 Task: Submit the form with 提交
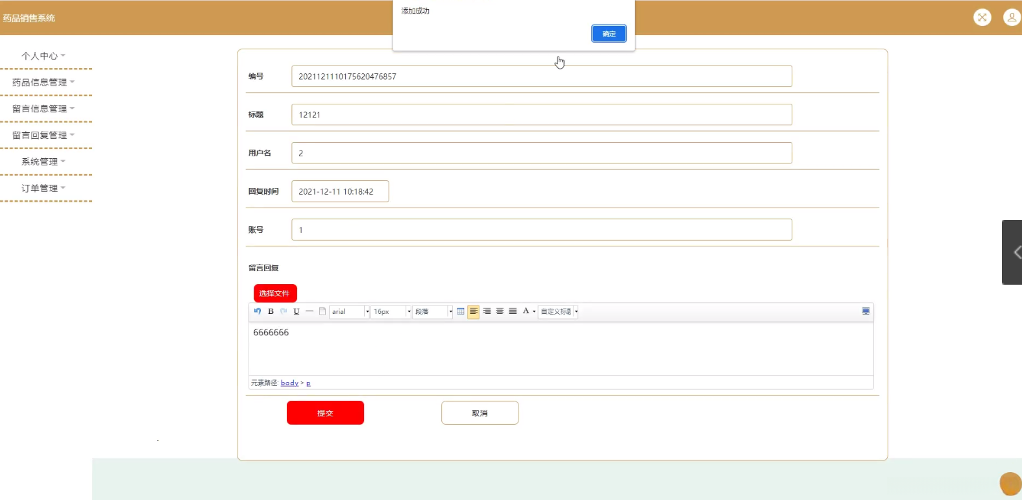(x=325, y=413)
